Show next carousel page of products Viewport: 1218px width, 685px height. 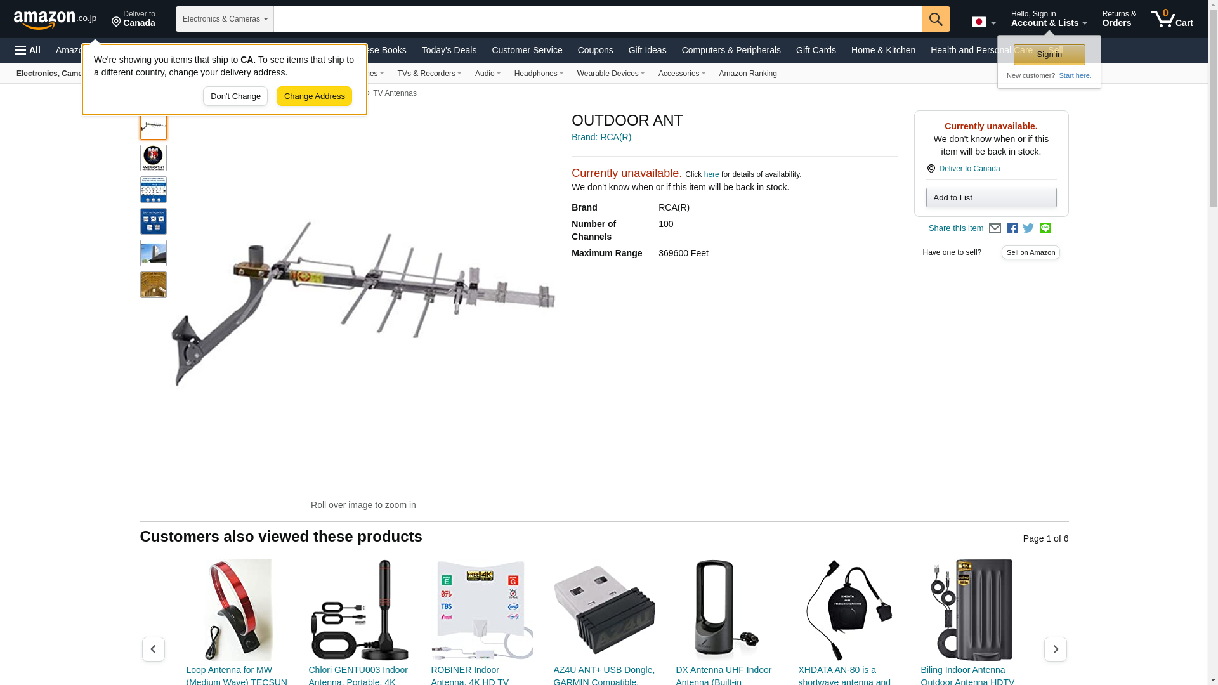(x=1056, y=649)
